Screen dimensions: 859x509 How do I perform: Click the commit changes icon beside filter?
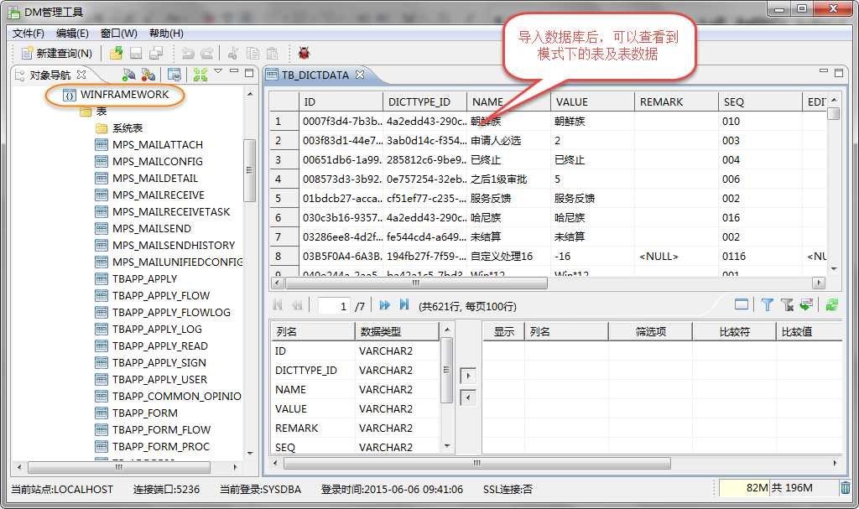pyautogui.click(x=806, y=305)
